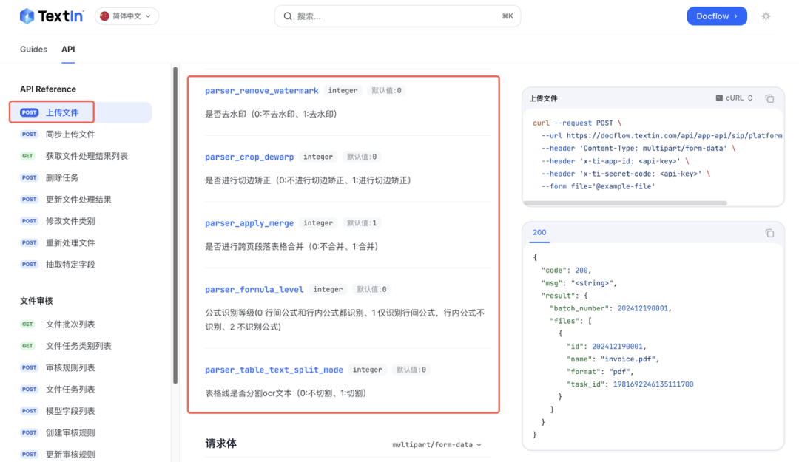799x462 pixels.
Task: Open the 简体中文 language dropdown
Action: click(127, 16)
